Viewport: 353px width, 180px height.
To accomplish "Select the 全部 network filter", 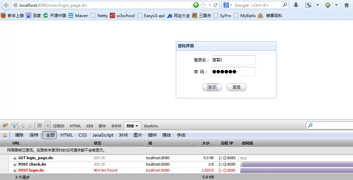I will 50,135.
